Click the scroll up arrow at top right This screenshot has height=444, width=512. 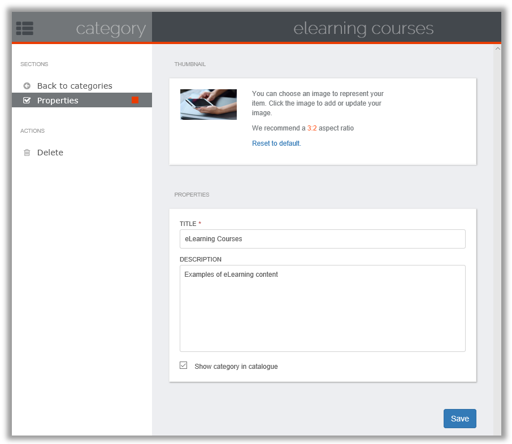tap(498, 49)
